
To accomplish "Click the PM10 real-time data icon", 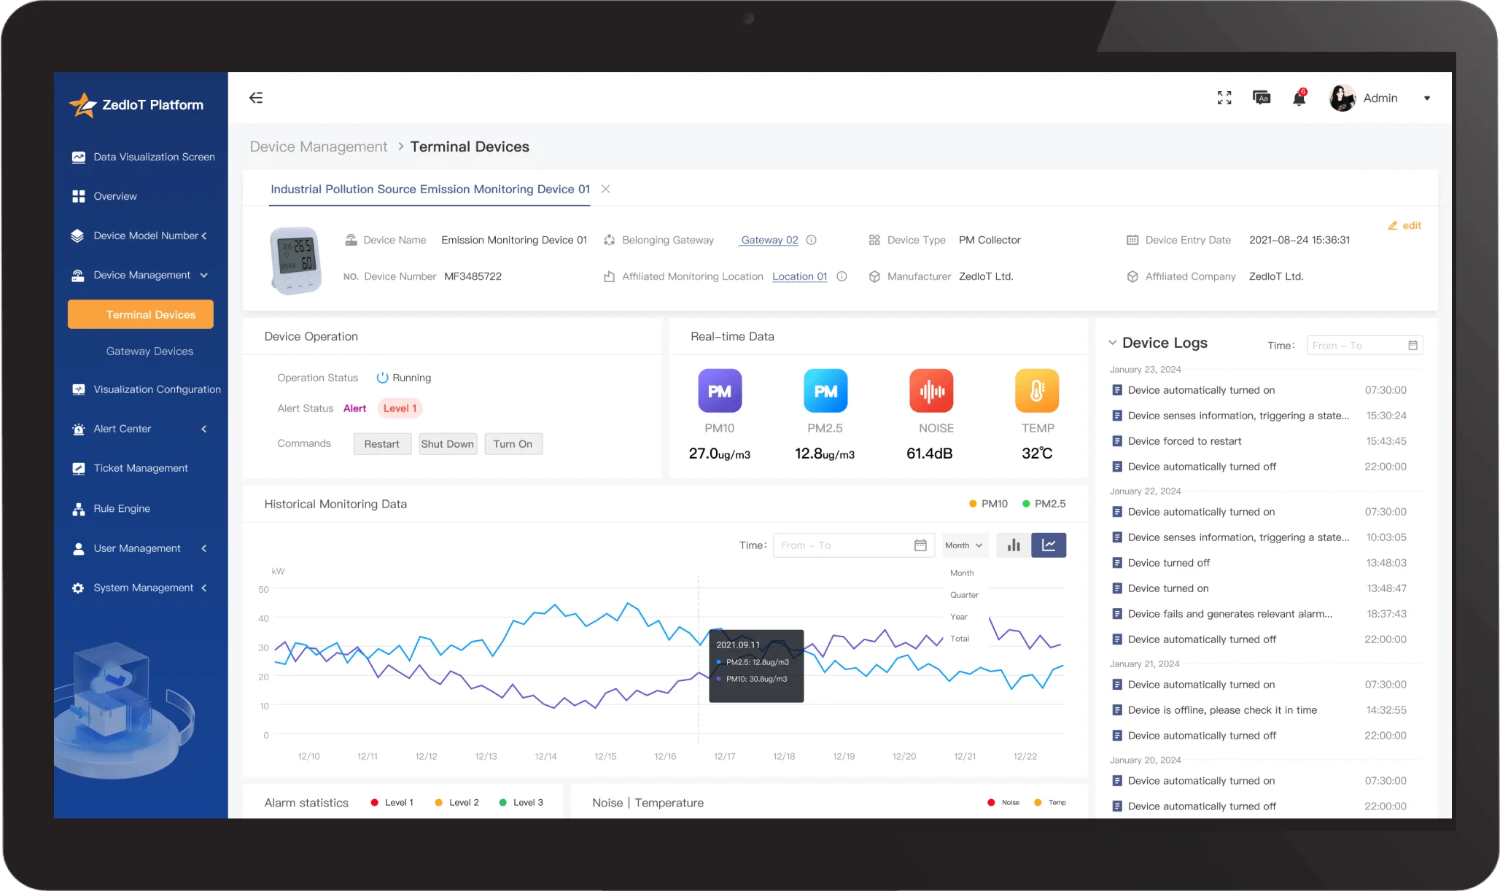I will coord(719,391).
